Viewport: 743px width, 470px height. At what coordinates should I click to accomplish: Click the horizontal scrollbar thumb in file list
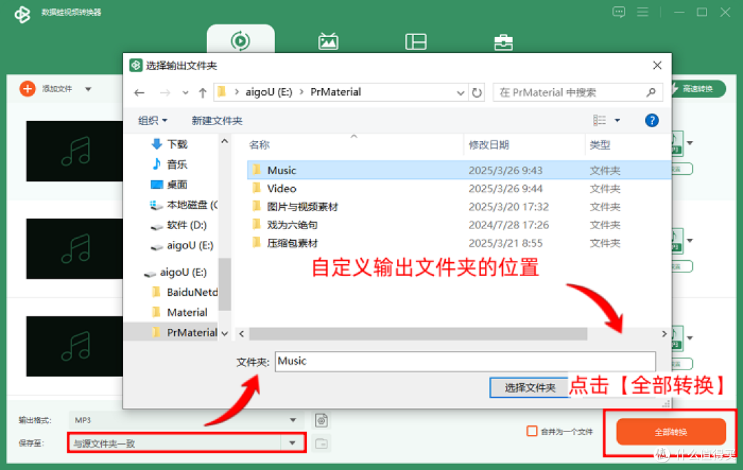coord(418,334)
